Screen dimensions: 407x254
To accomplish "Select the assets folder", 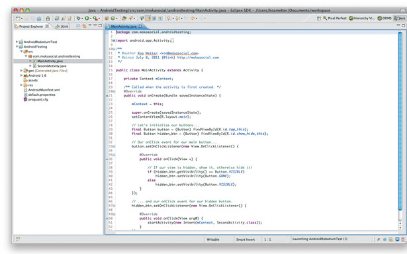I will point(30,81).
